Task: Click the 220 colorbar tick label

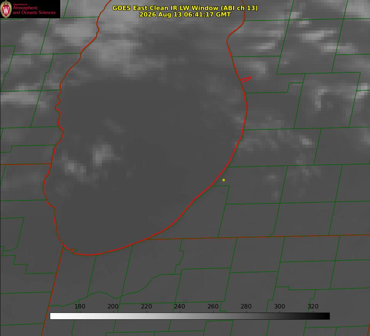Action: point(146,306)
